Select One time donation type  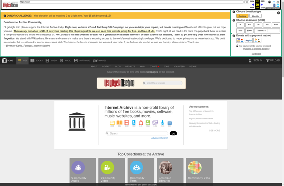pyautogui.click(x=242, y=16)
